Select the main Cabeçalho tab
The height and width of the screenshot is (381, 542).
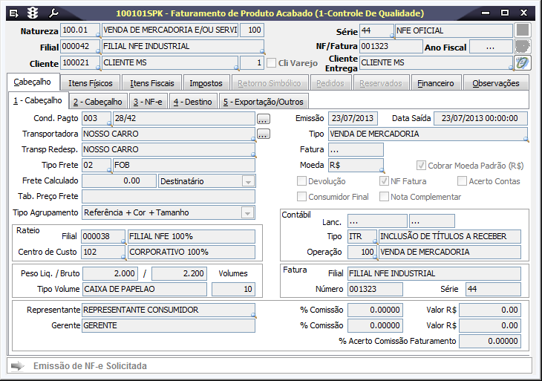33,82
